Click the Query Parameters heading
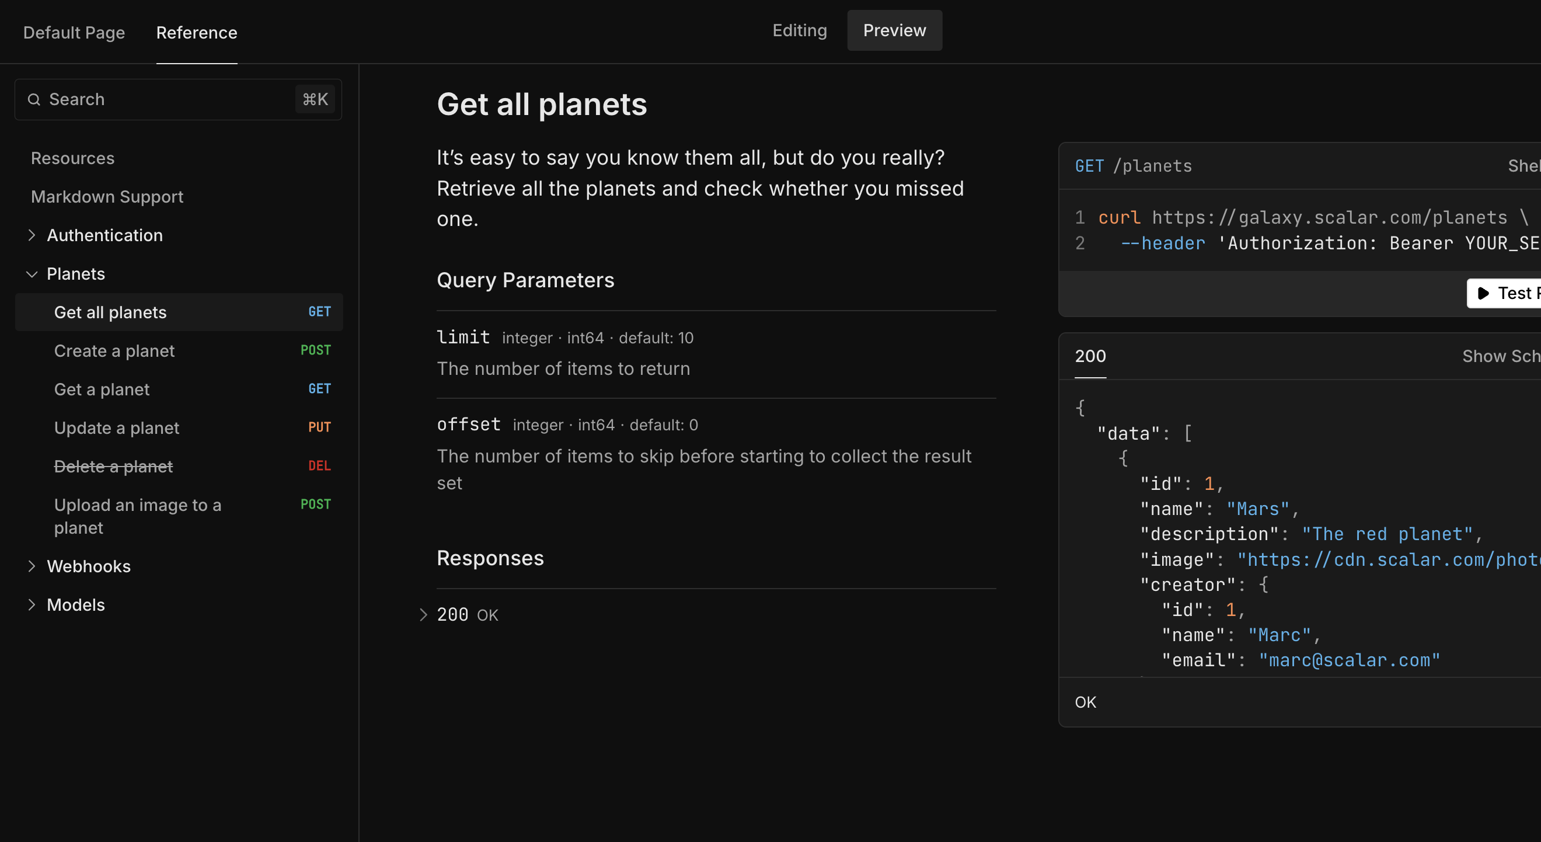 525,280
